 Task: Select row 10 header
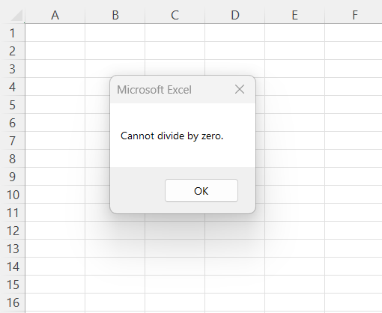(x=13, y=195)
